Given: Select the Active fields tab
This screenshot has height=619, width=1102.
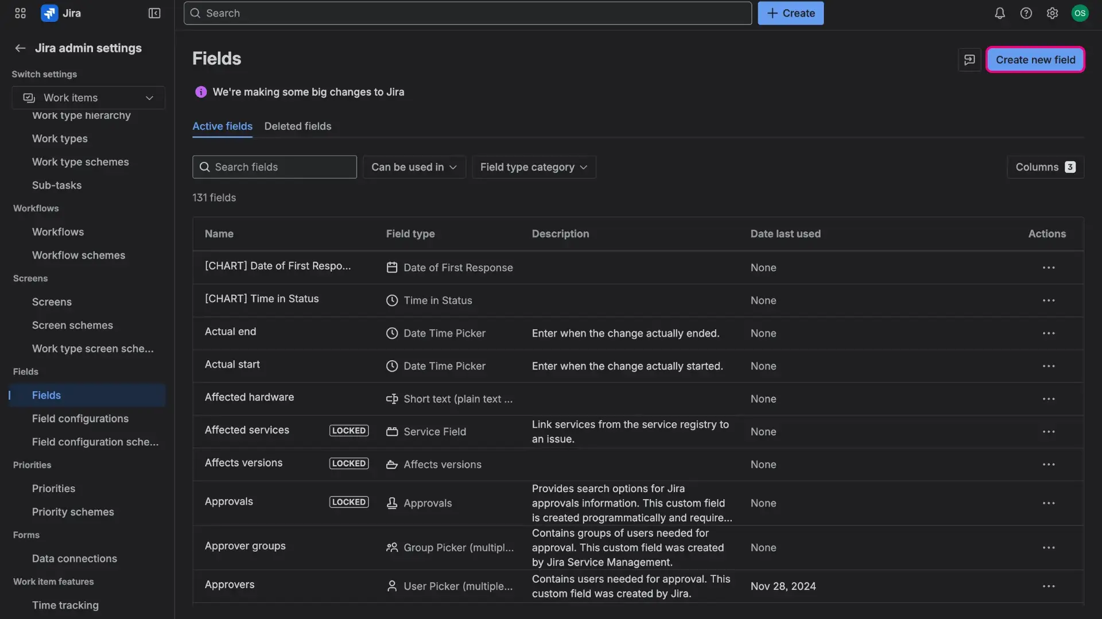Looking at the screenshot, I should 222,126.
